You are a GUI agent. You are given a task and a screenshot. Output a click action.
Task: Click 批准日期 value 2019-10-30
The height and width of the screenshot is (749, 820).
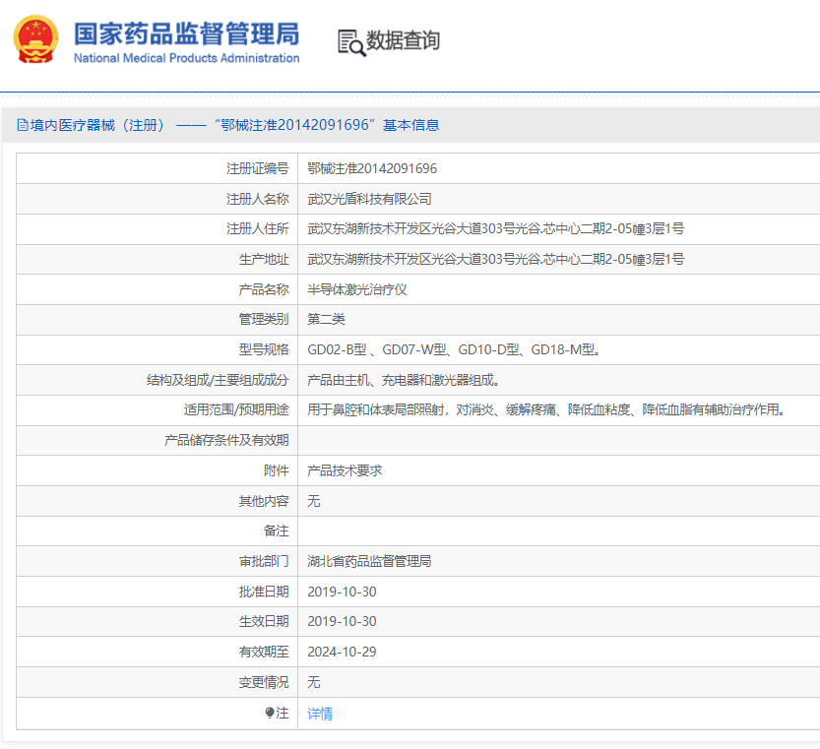pos(342,592)
